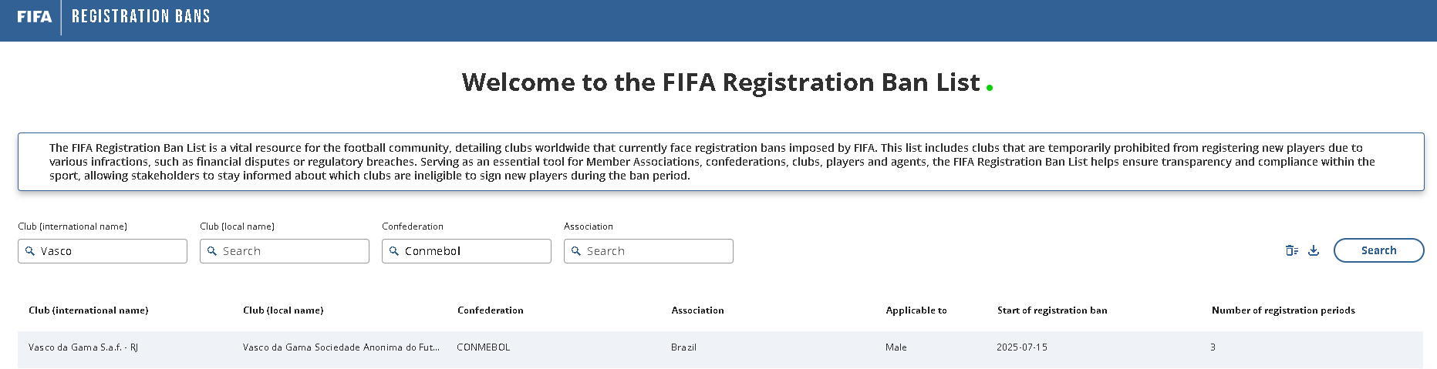The image size is (1437, 369).
Task: Focus the Club local name search field
Action: coord(285,251)
